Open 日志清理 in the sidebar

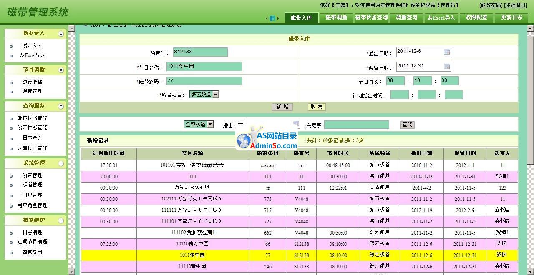(x=32, y=232)
